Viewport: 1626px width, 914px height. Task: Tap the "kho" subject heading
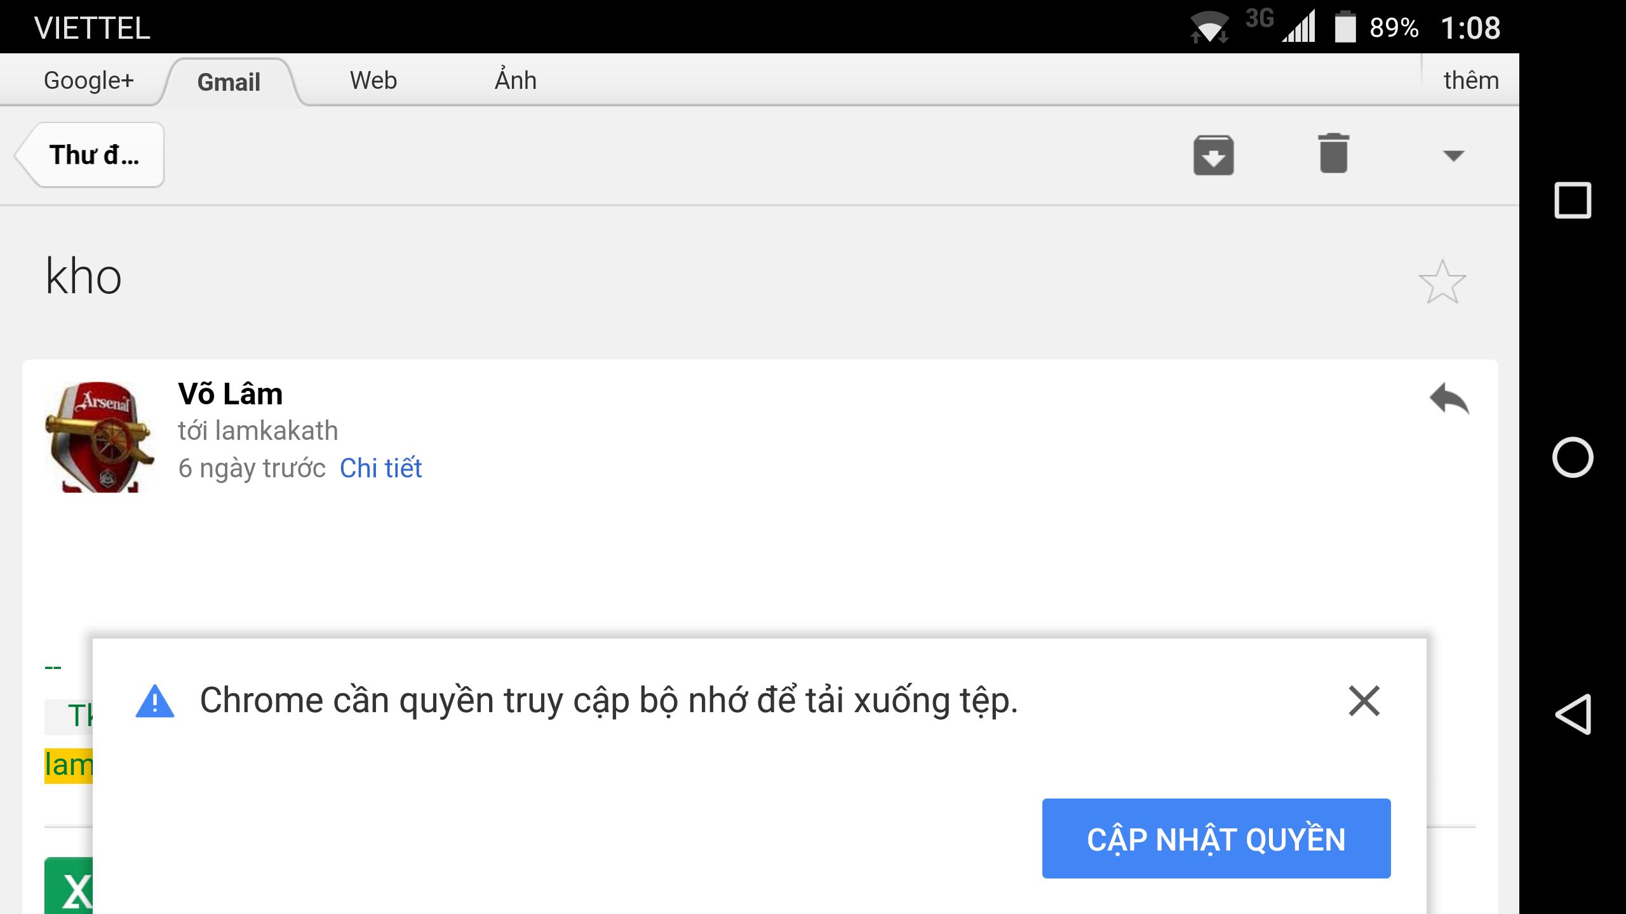click(x=83, y=277)
